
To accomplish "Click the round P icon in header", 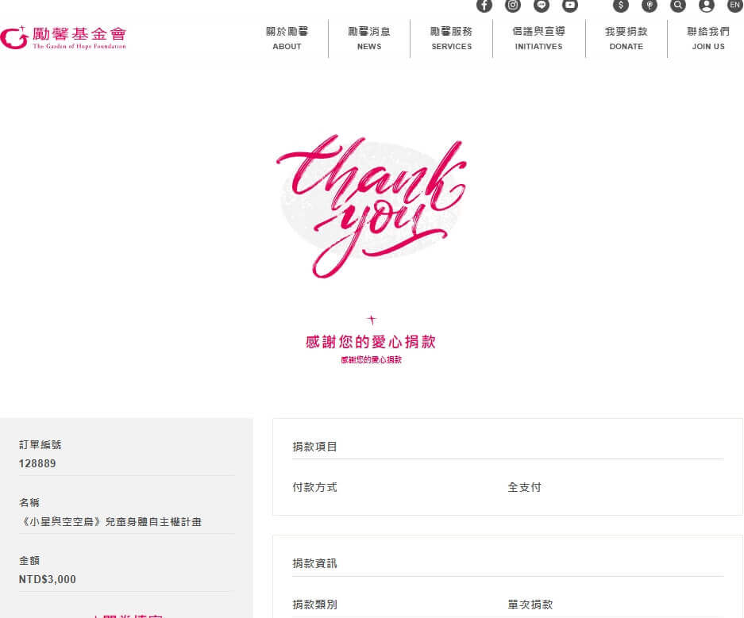I will 650,6.
